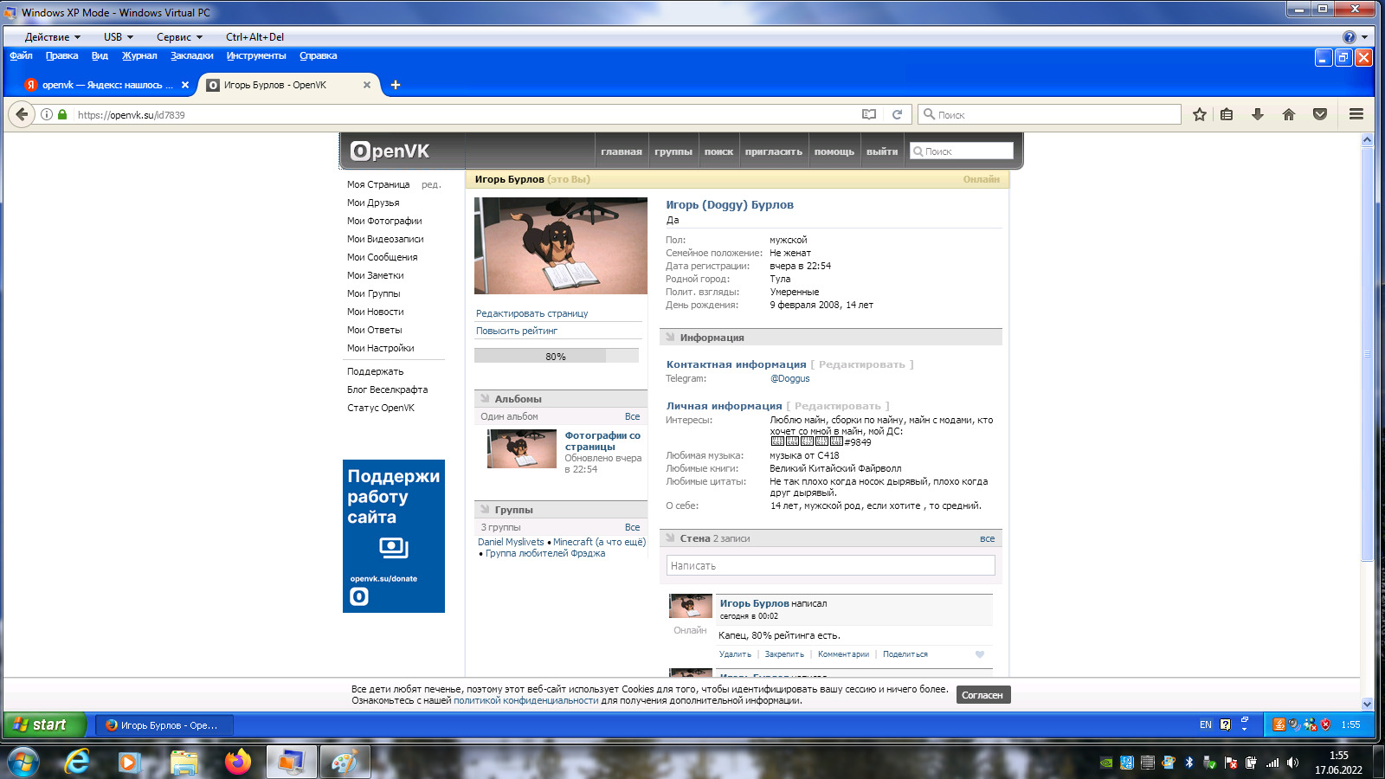Like the 'Капец, 80% рейтинга есть' post
This screenshot has width=1385, height=779.
click(x=980, y=654)
